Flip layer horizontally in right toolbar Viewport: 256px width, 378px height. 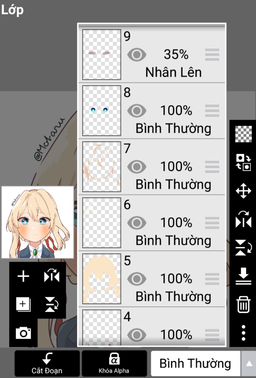(x=243, y=219)
